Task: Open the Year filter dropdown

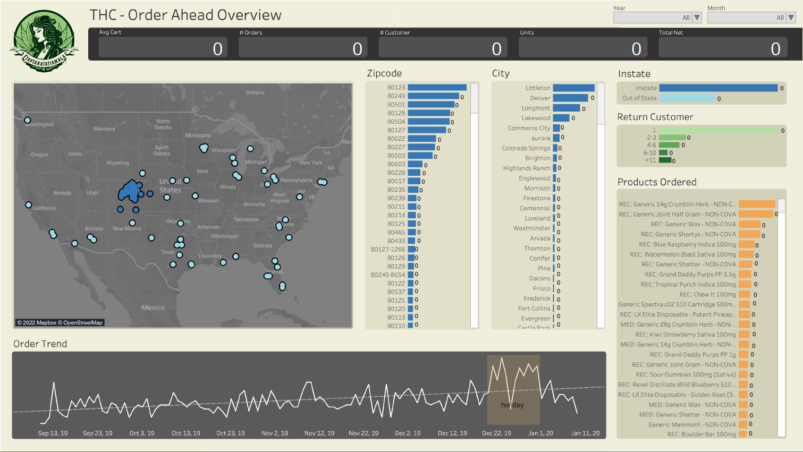Action: 657,18
